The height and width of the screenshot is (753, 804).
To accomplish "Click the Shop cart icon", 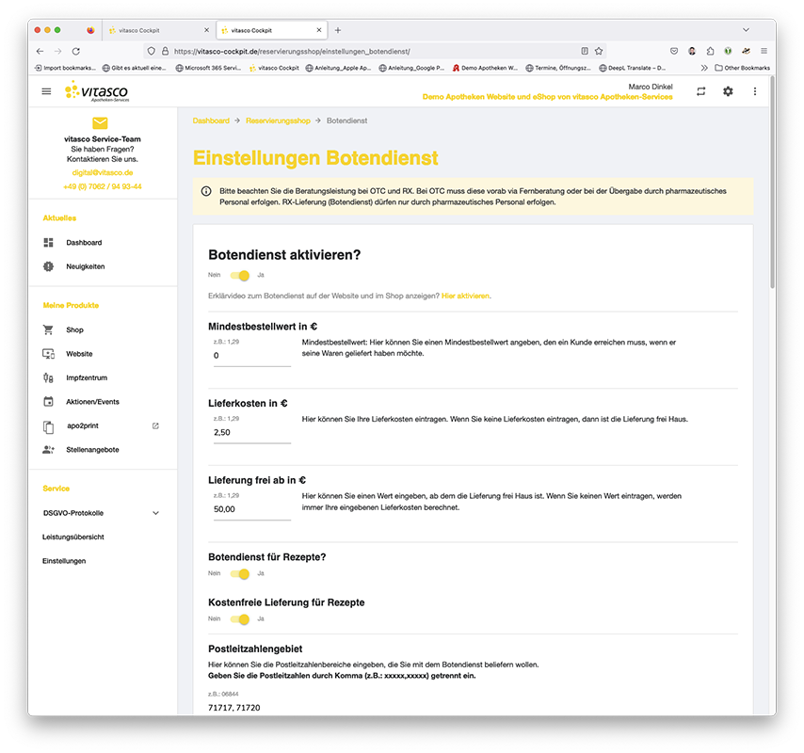I will tap(48, 329).
